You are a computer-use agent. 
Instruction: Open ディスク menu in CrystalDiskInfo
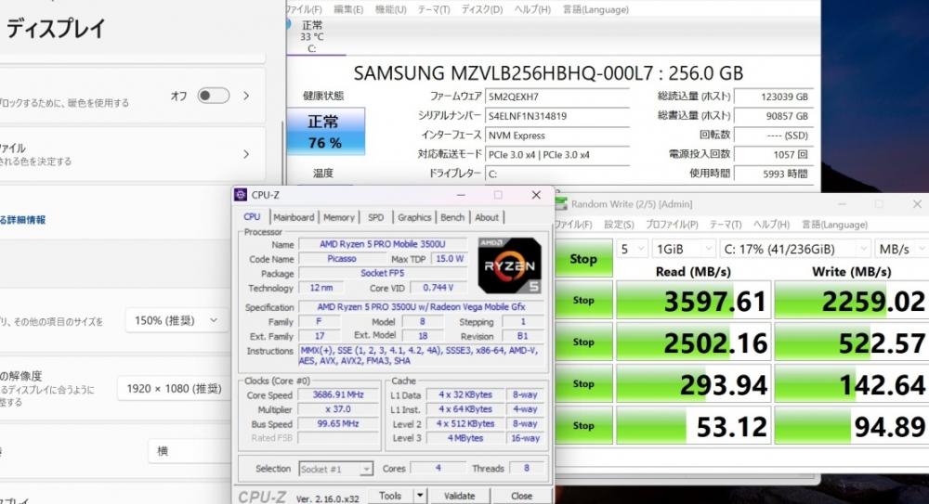pos(482,9)
